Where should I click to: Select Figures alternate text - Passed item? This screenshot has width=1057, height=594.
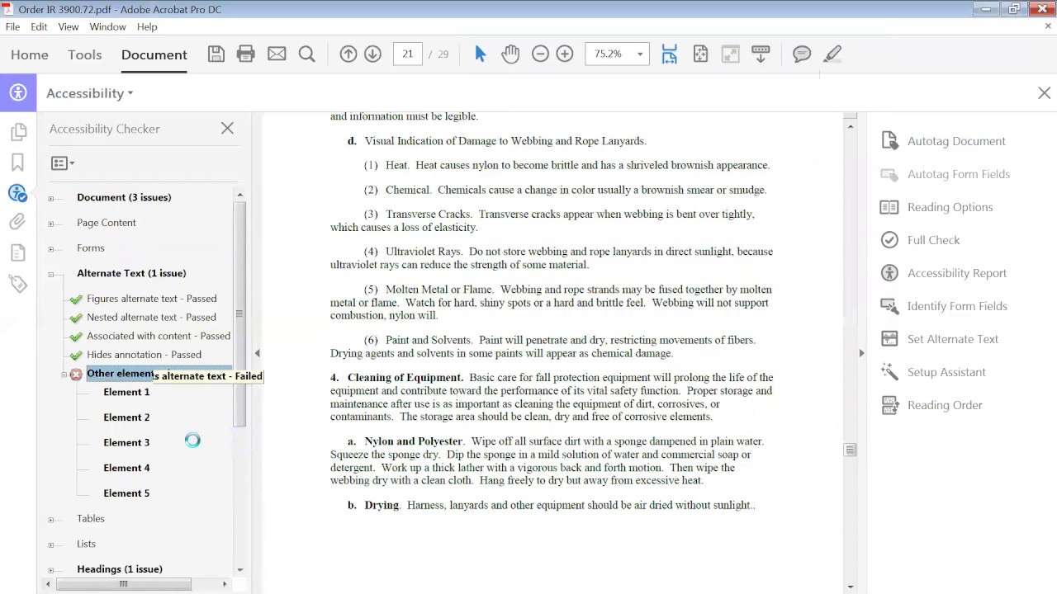152,299
